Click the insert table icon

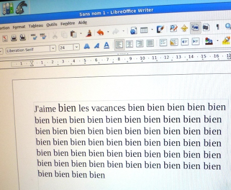tap(144, 30)
